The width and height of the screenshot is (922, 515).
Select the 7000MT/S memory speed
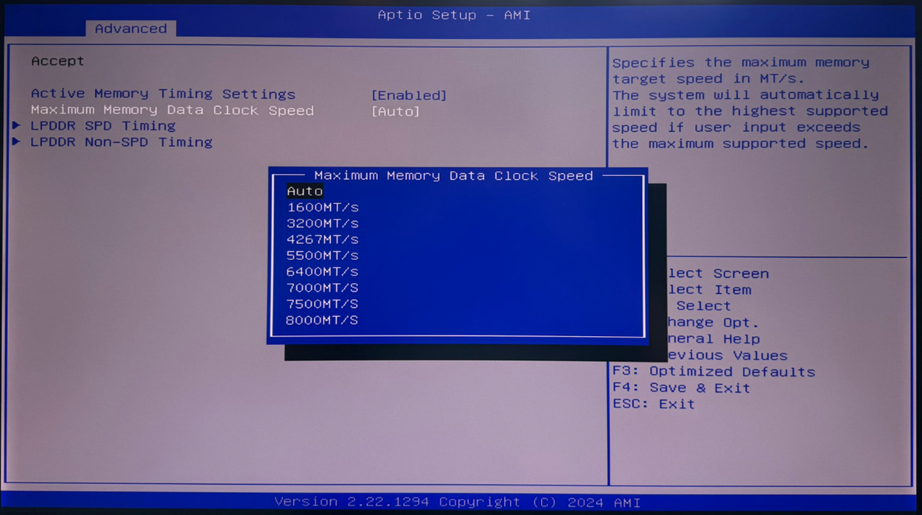(322, 288)
